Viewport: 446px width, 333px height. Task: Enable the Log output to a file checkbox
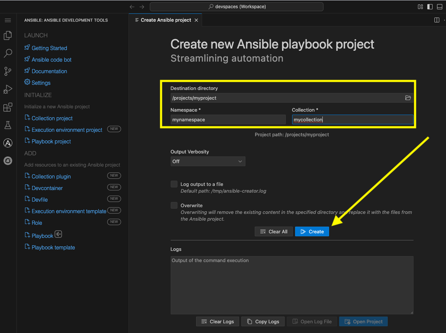click(x=174, y=184)
